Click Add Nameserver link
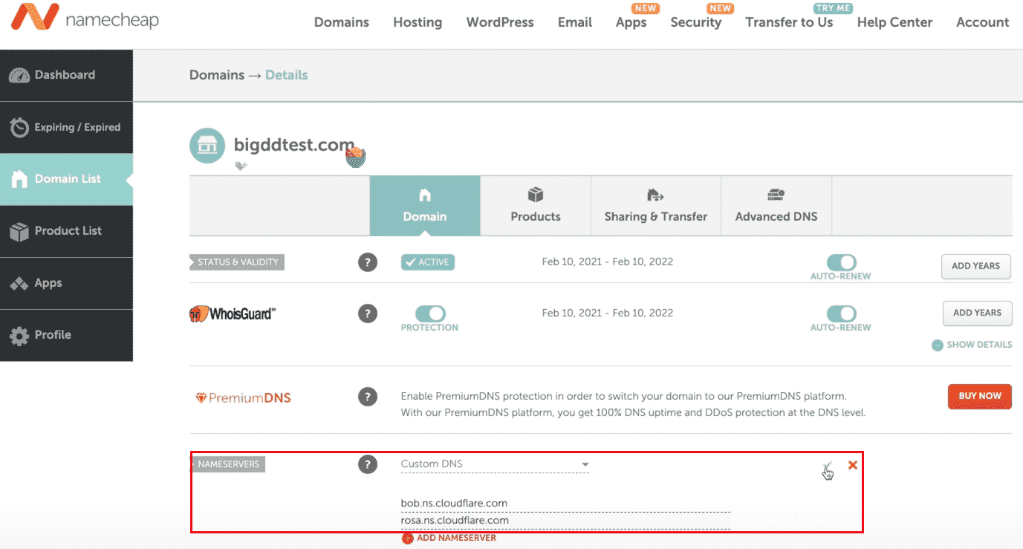This screenshot has height=549, width=1023. tap(449, 538)
